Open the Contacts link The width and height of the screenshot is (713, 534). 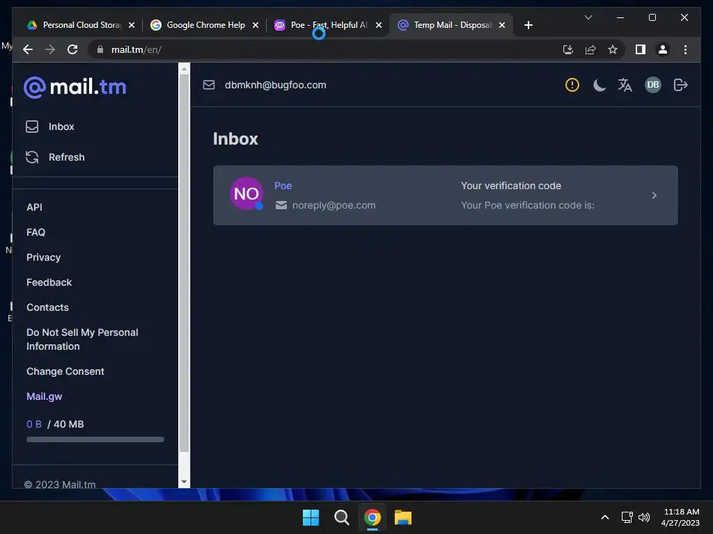pyautogui.click(x=47, y=307)
